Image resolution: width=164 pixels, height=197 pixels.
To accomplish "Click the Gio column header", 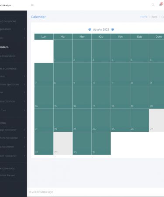I will [x=101, y=37].
